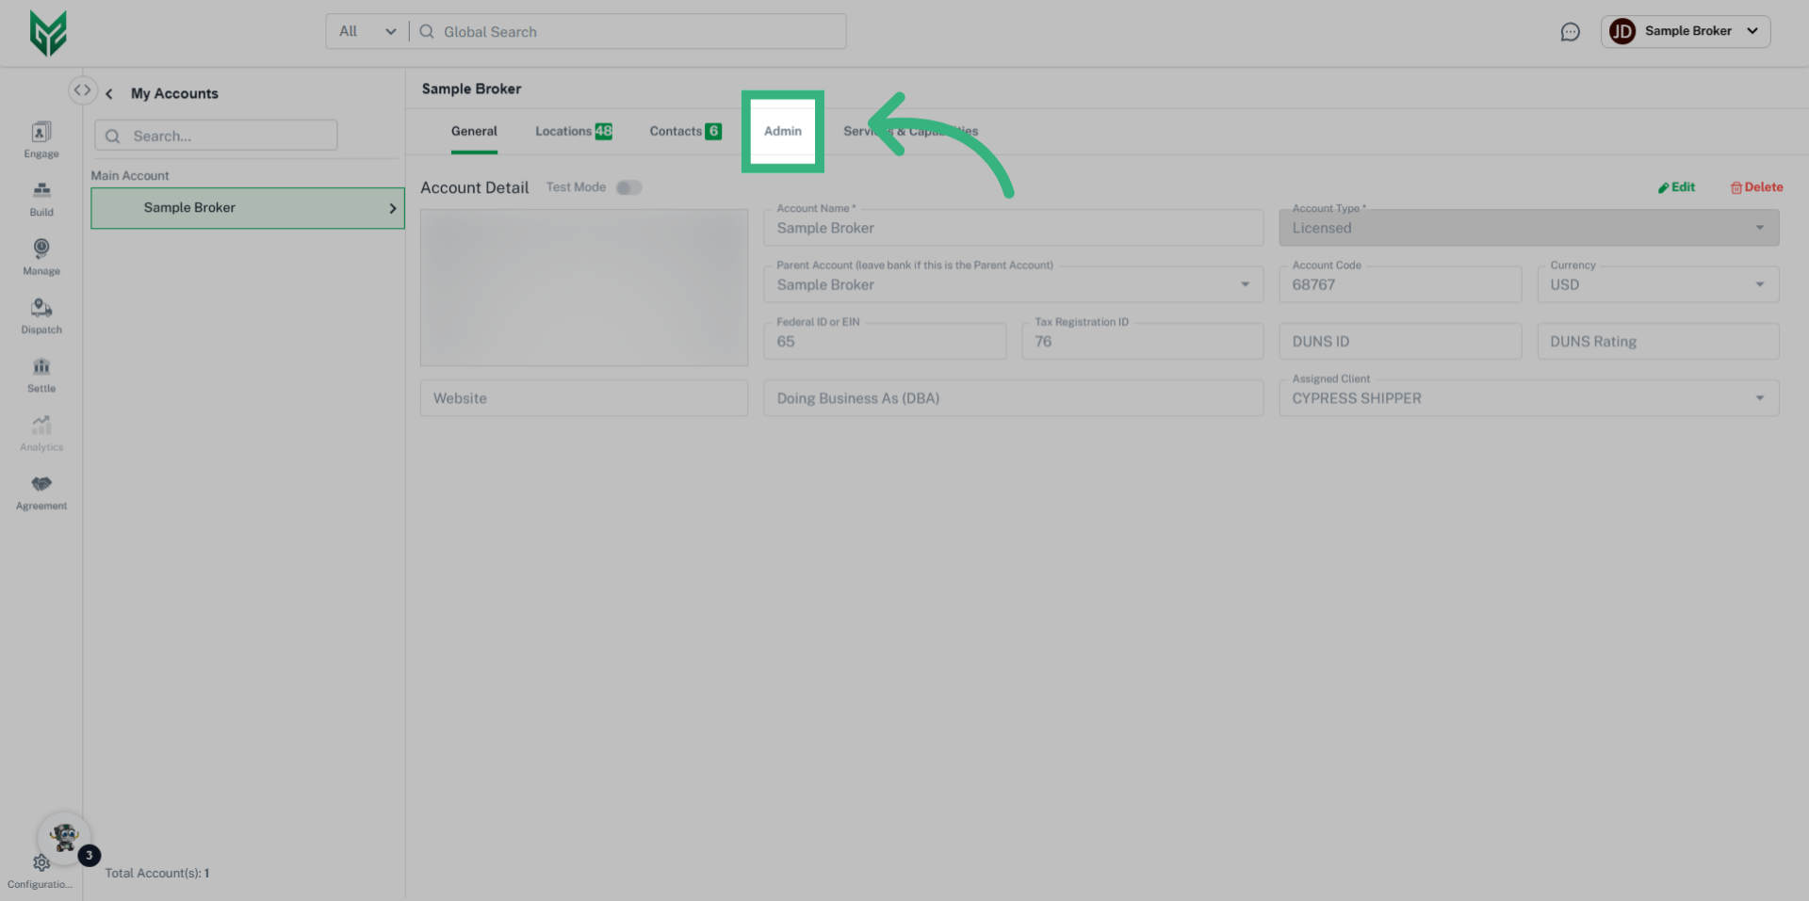
Task: Go back from My Accounts
Action: point(109,93)
